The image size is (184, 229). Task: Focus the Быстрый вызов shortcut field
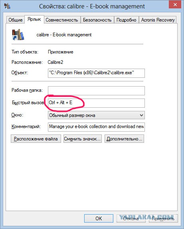[x=96, y=103]
